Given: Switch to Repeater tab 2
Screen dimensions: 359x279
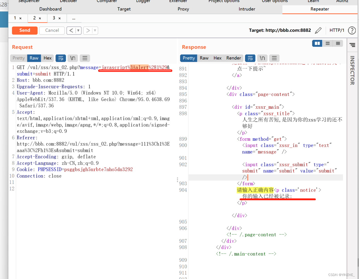Looking at the screenshot, I should click(34, 18).
